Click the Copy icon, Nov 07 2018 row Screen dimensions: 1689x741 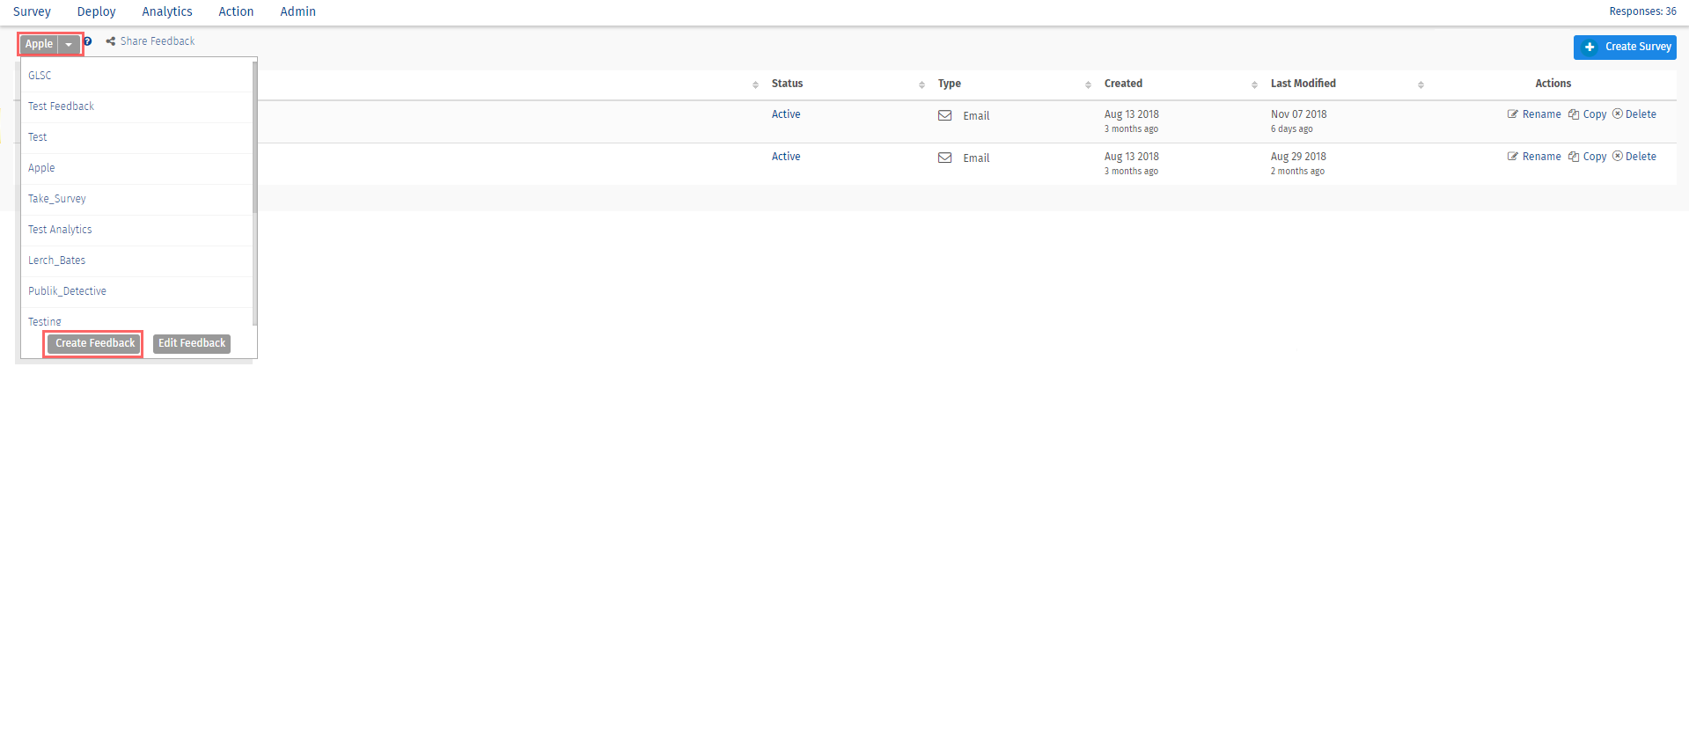tap(1574, 114)
